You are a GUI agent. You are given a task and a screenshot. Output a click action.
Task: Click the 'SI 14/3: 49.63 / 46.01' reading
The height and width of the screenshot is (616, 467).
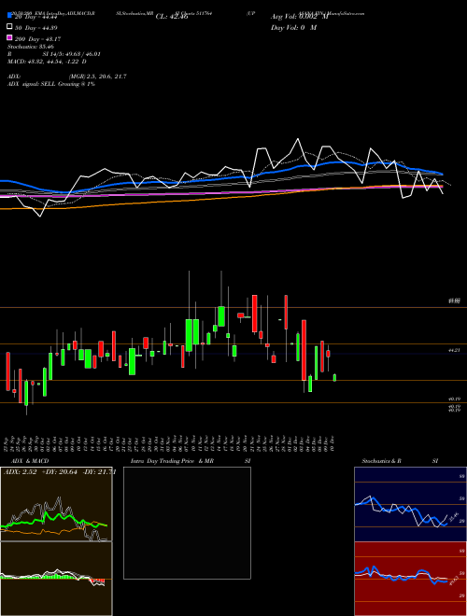coord(72,54)
